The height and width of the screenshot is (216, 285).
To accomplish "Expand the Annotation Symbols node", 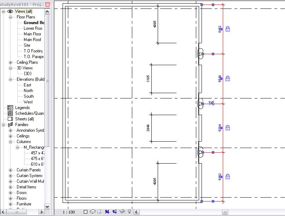I will click(x=10, y=130).
